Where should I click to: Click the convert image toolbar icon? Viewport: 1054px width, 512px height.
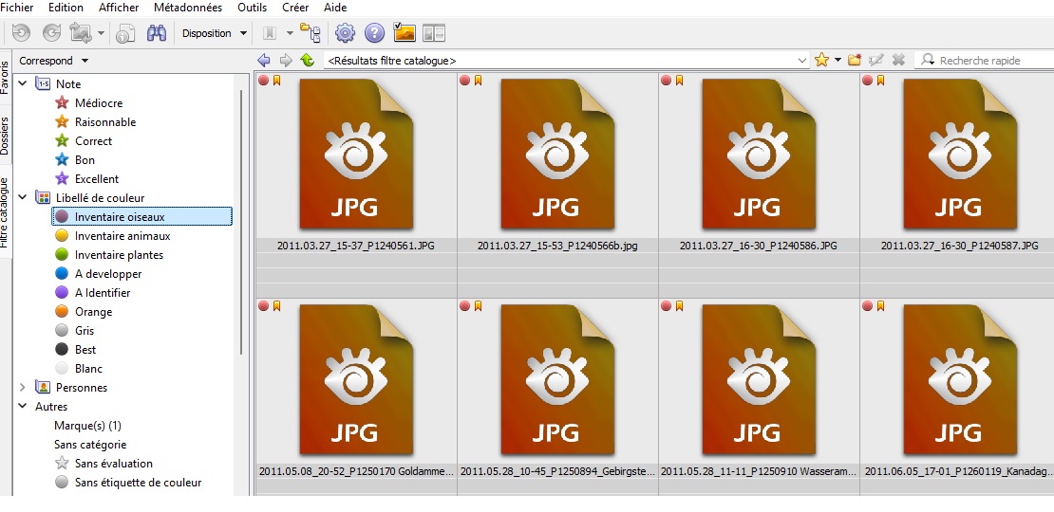(81, 33)
